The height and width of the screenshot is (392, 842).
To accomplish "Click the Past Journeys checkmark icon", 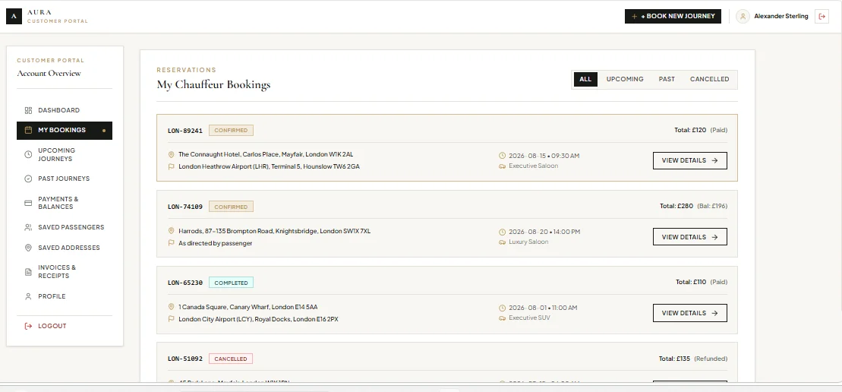I will tap(28, 179).
